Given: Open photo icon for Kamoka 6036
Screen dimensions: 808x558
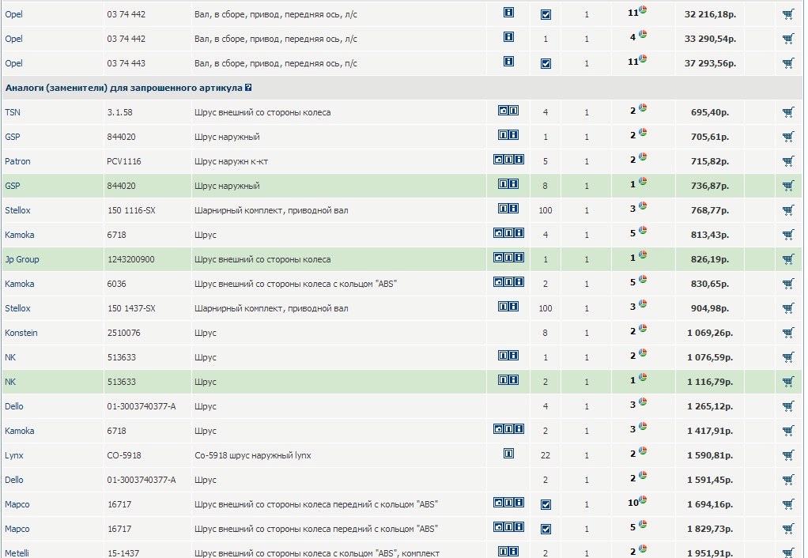Looking at the screenshot, I should (498, 282).
